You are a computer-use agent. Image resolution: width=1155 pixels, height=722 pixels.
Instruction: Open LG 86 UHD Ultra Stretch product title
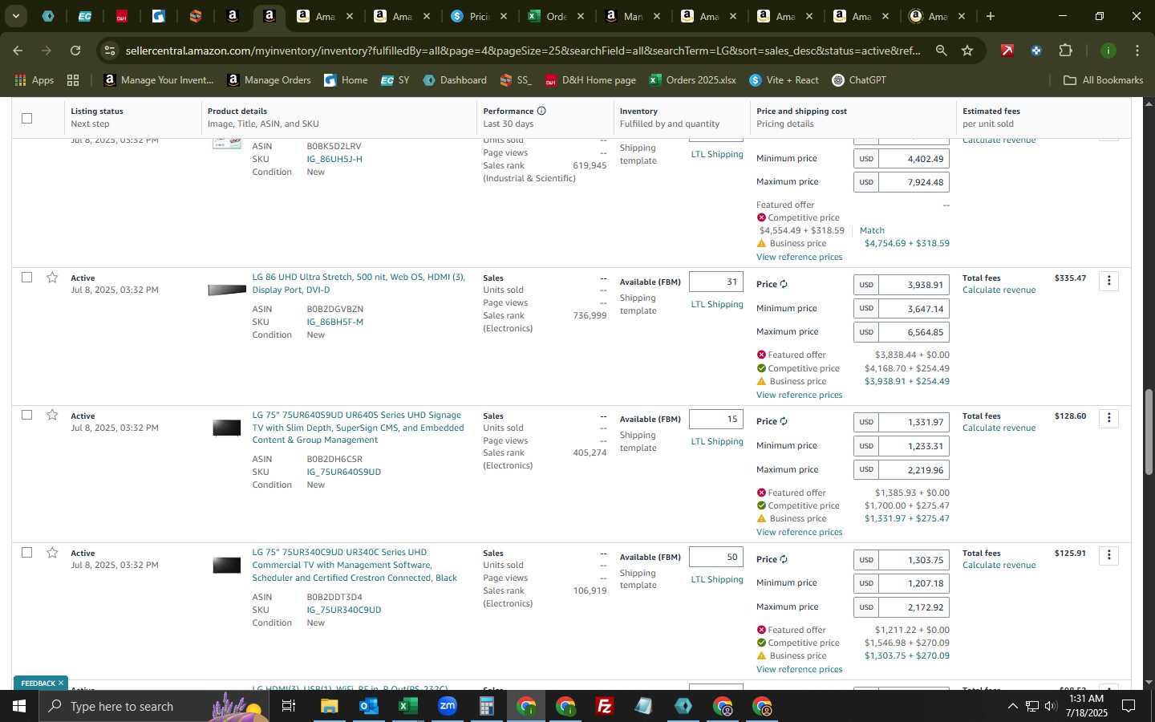[359, 283]
